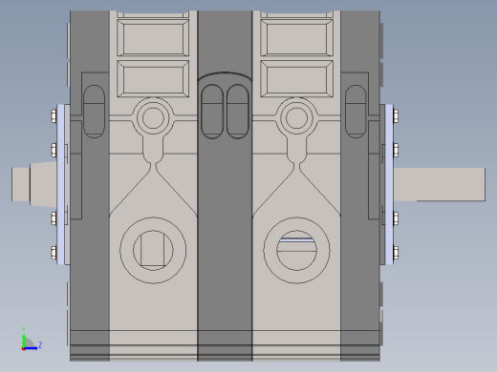The height and width of the screenshot is (372, 497).
Task: Select the right slot of the center pair
Action: point(238,112)
